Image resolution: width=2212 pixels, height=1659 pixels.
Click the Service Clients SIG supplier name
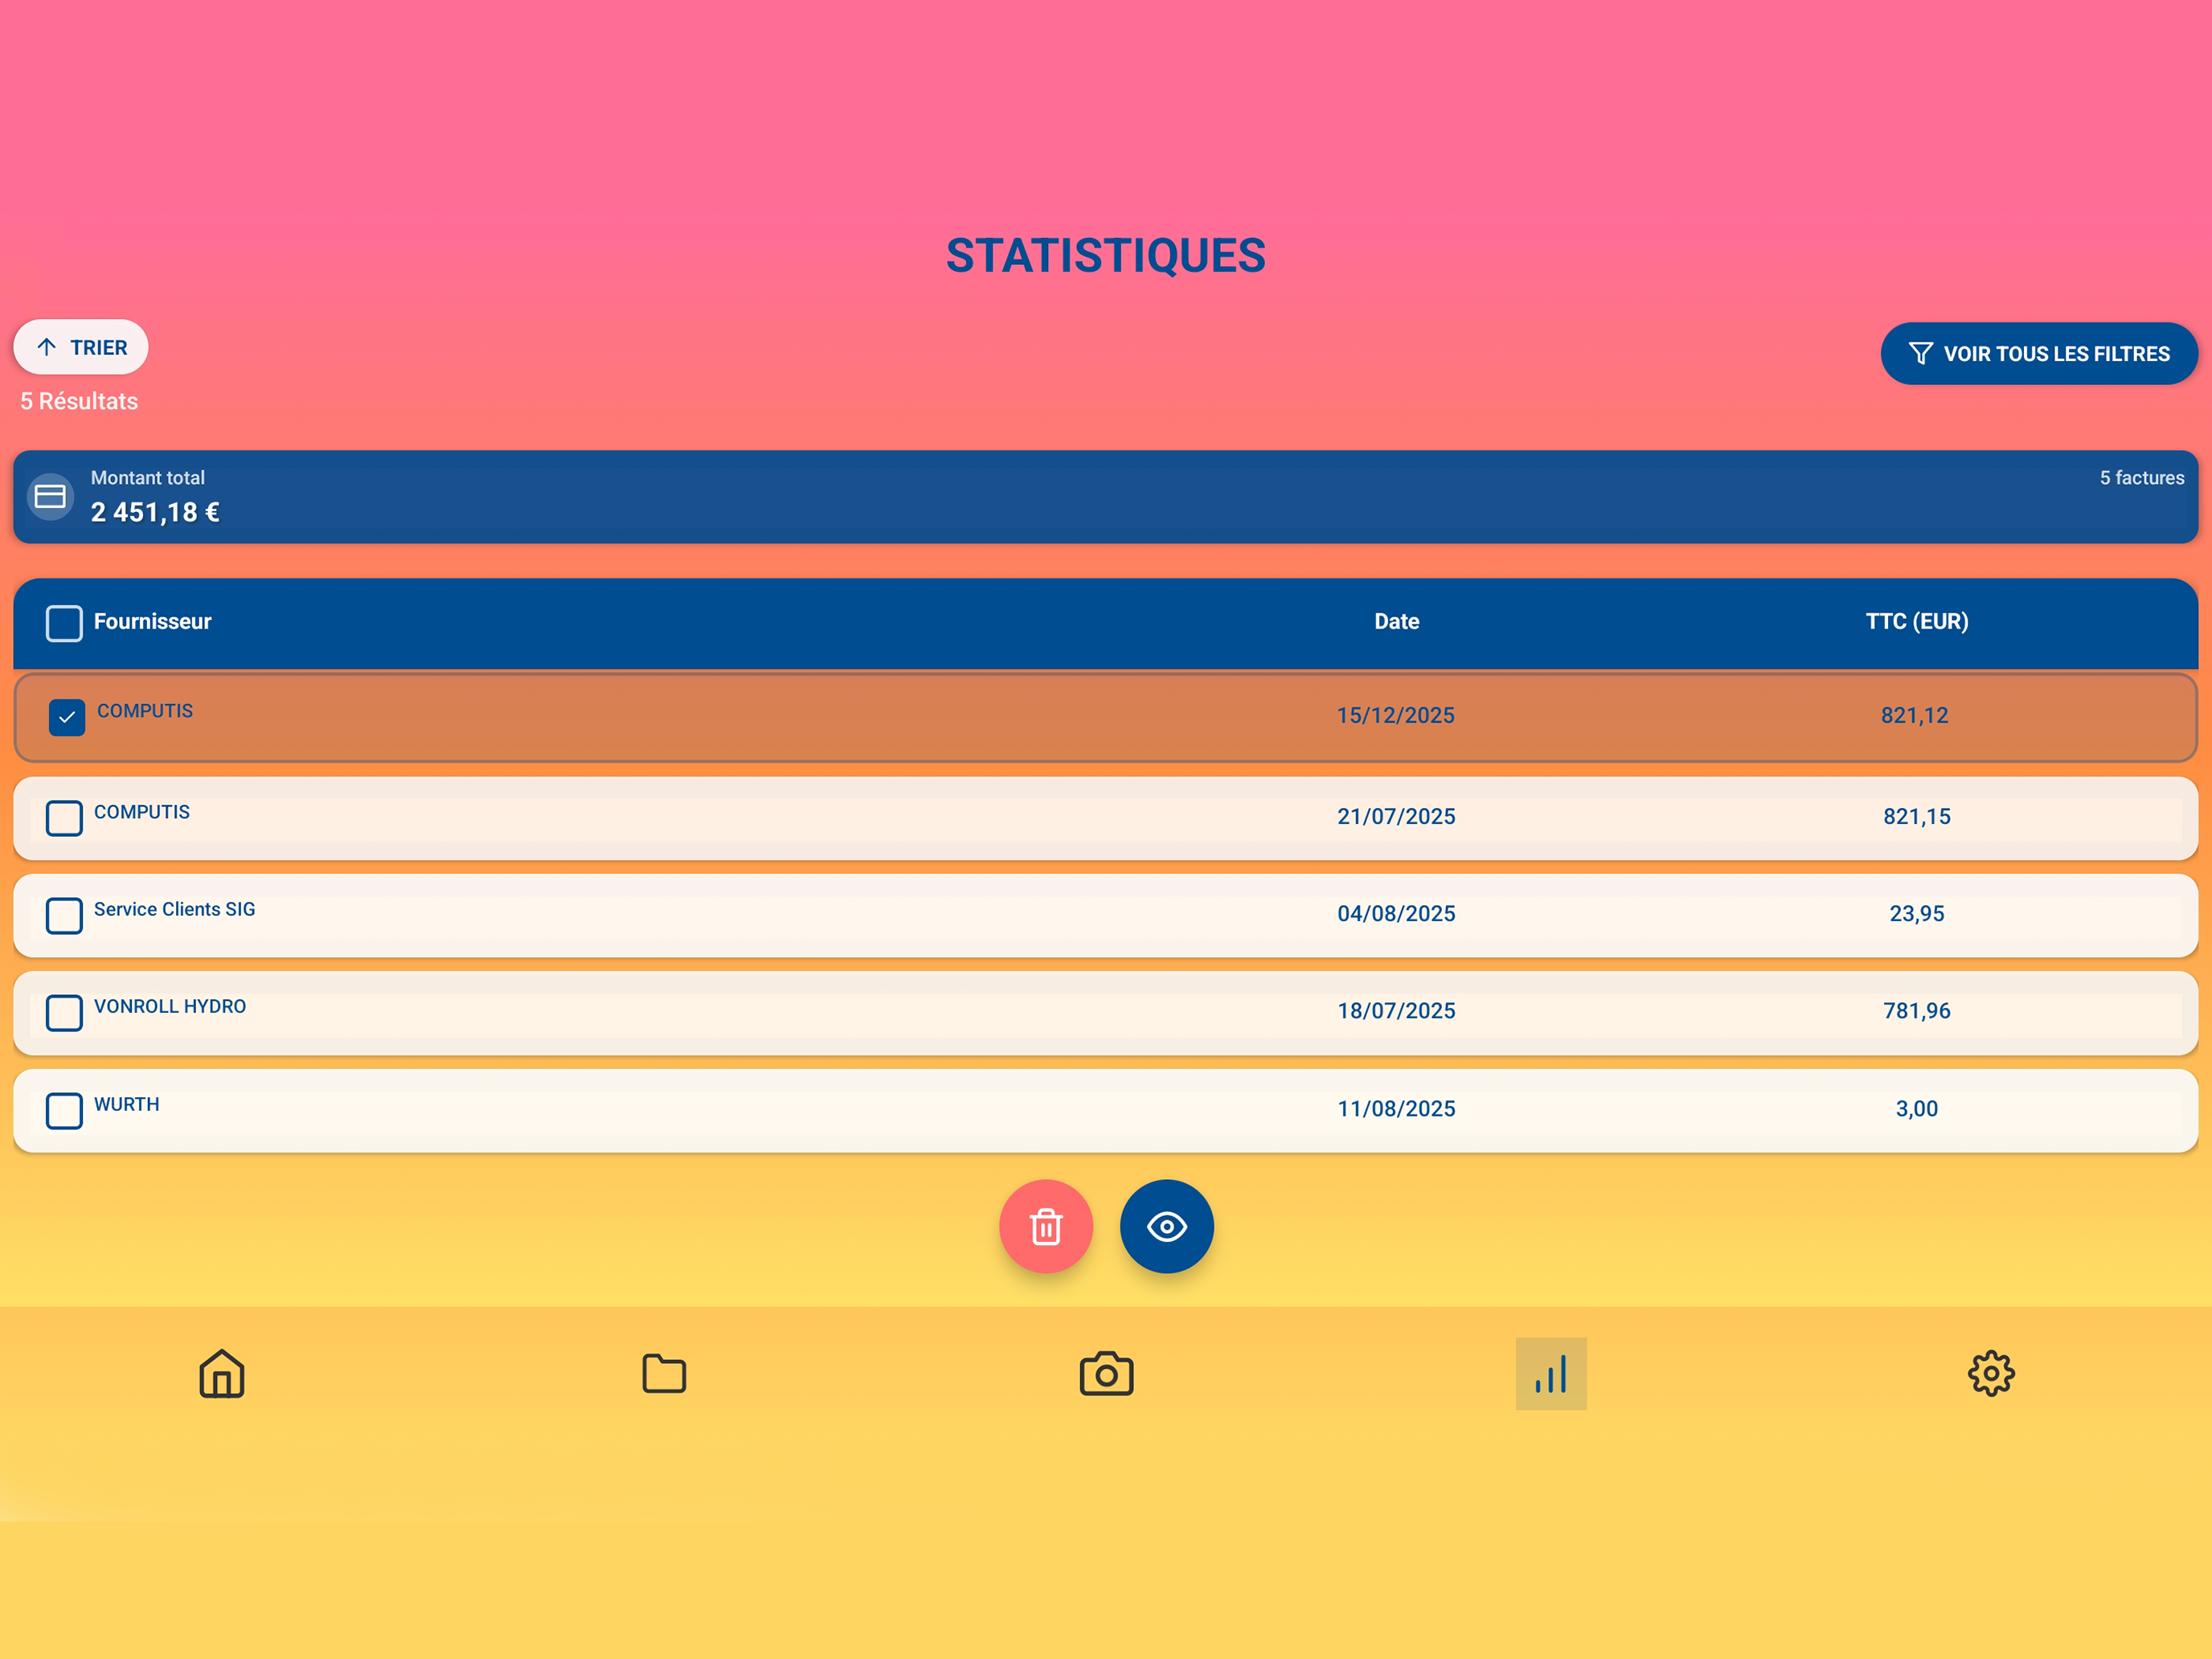174,909
